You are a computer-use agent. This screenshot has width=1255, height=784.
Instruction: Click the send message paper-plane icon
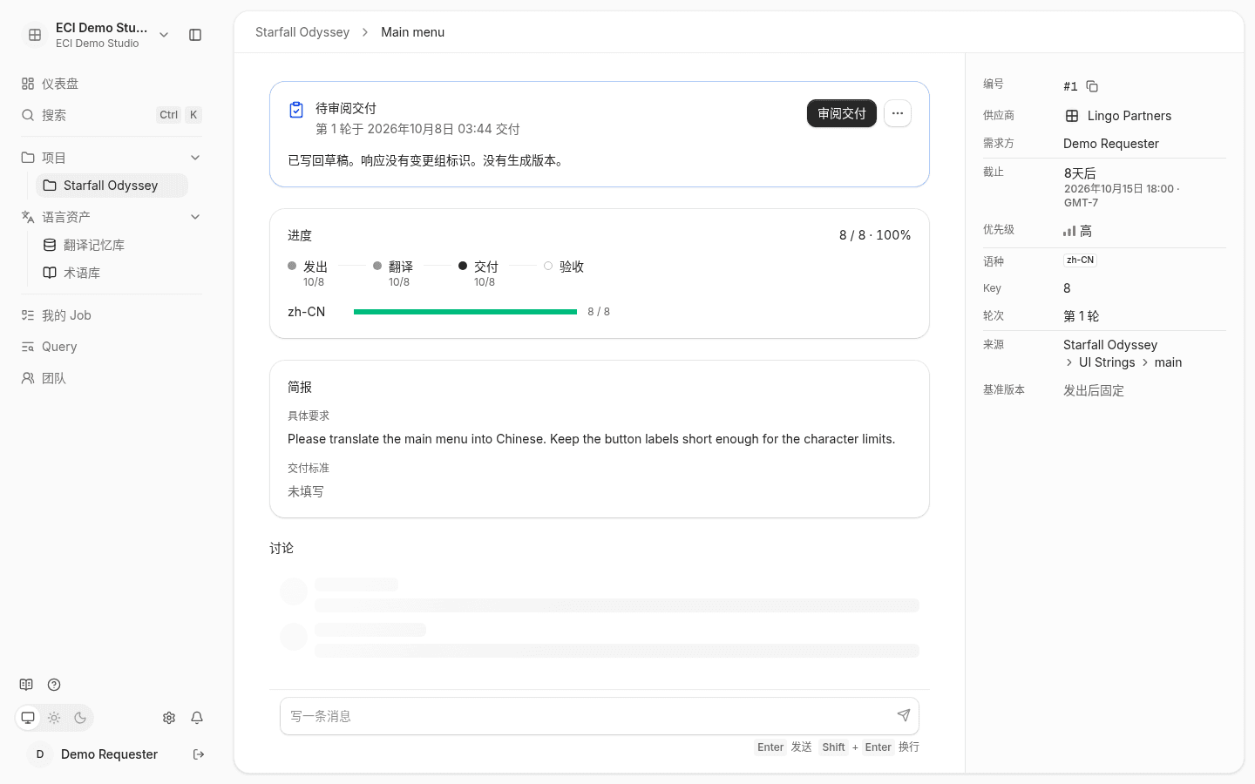point(904,715)
